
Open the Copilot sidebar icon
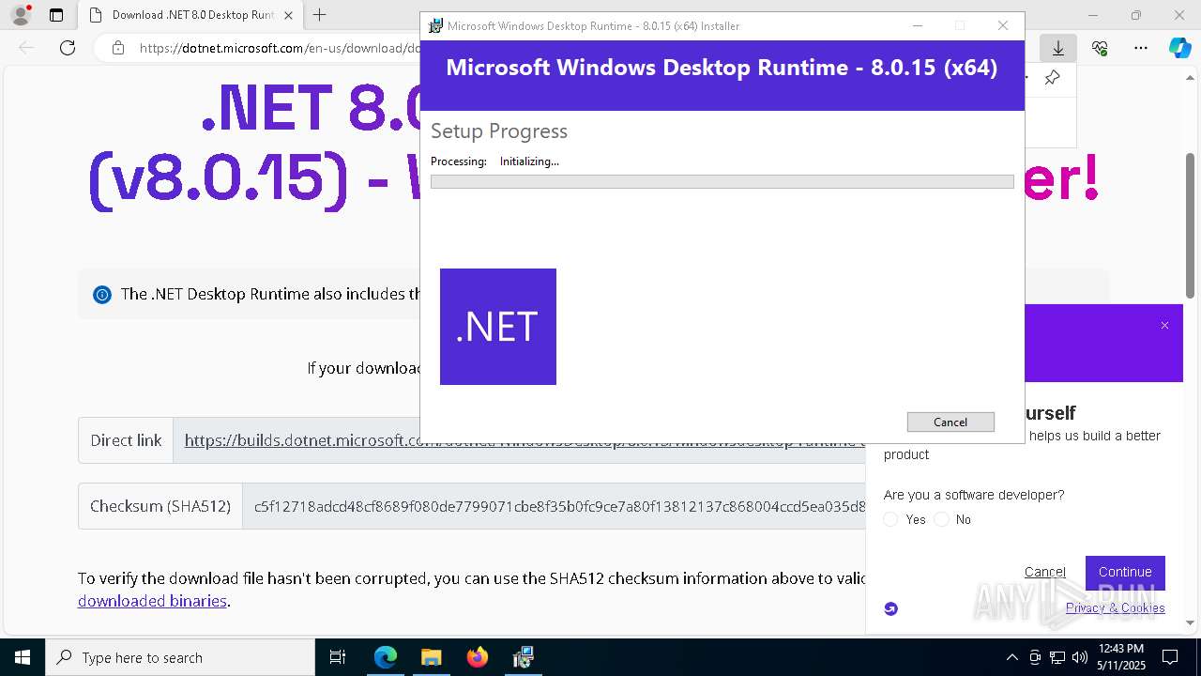coord(1179,48)
